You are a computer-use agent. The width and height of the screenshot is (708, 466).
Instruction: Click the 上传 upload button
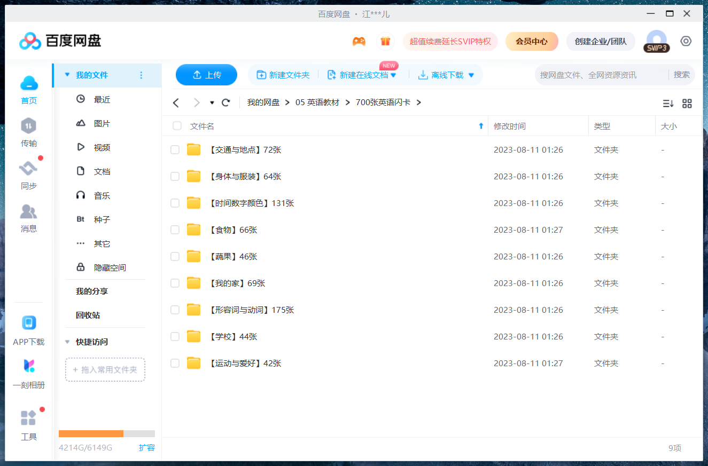(206, 75)
